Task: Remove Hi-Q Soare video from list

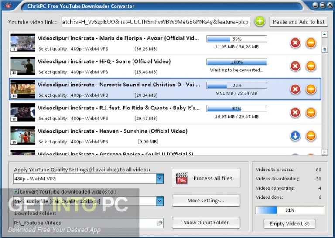Action: (x=311, y=66)
